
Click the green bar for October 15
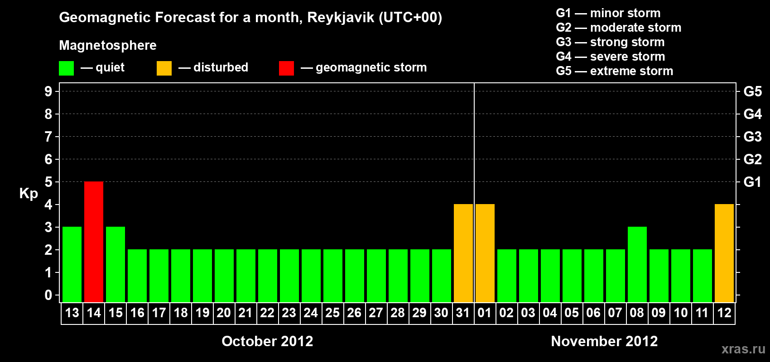(x=115, y=265)
